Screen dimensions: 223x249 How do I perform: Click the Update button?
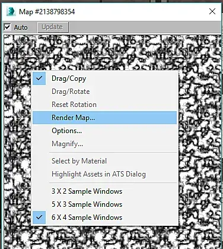(x=53, y=27)
